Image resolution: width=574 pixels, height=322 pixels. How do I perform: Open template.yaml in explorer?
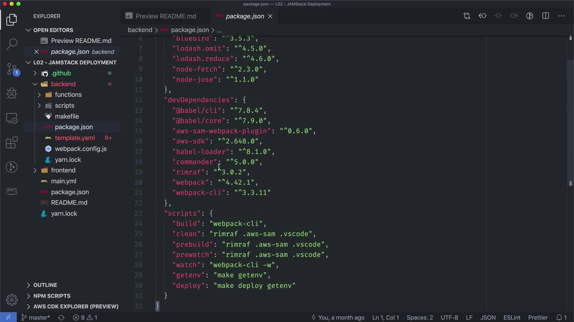tap(75, 138)
